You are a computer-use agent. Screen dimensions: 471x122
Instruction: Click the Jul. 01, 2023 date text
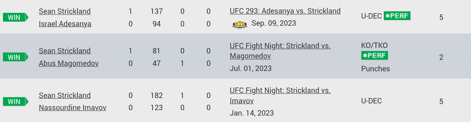point(251,69)
